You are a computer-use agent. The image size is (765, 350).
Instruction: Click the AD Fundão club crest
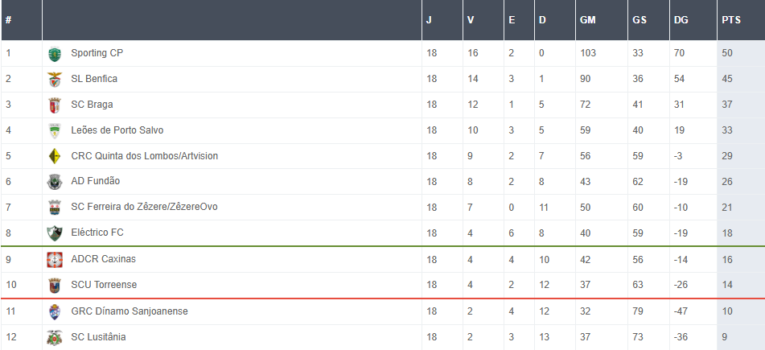55,182
